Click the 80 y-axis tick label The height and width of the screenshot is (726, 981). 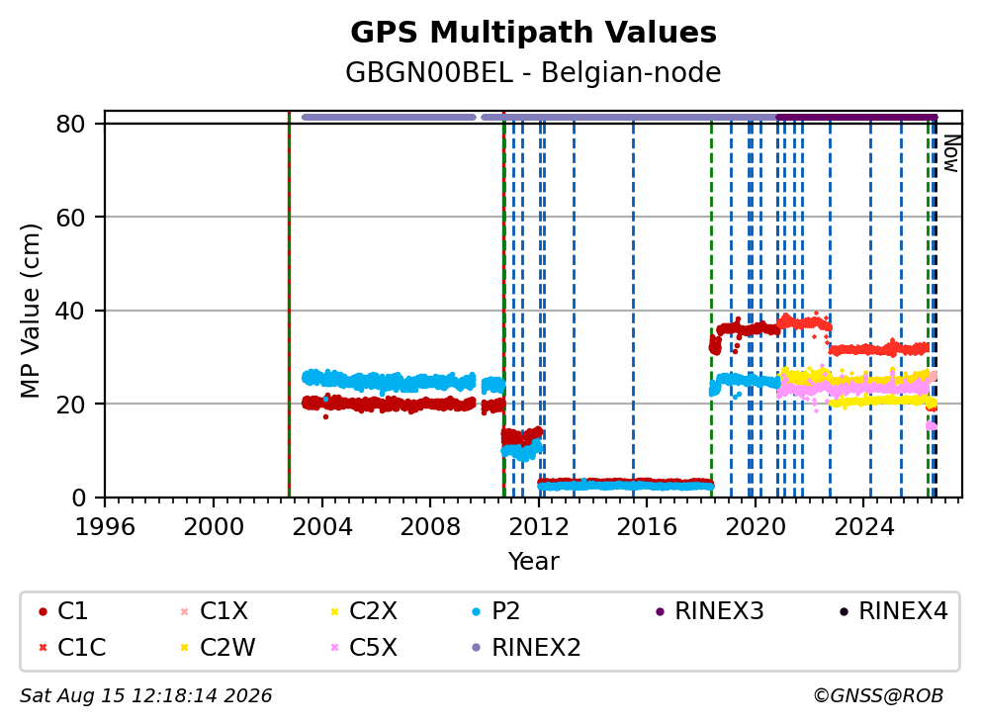[70, 124]
